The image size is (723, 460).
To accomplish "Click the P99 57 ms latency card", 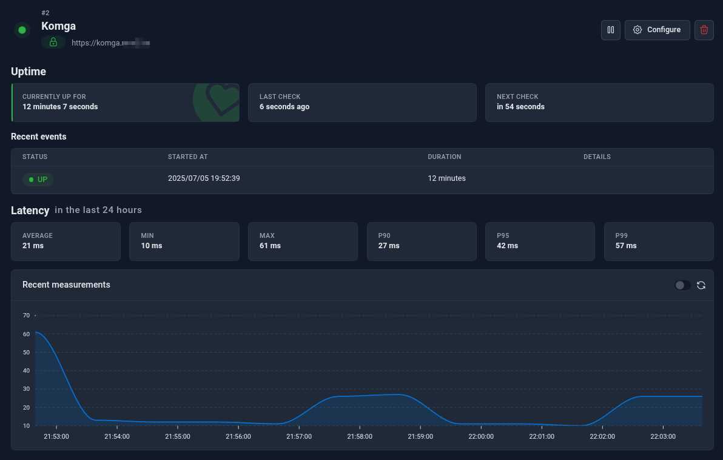I will click(659, 242).
